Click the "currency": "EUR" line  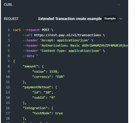pos(48,77)
